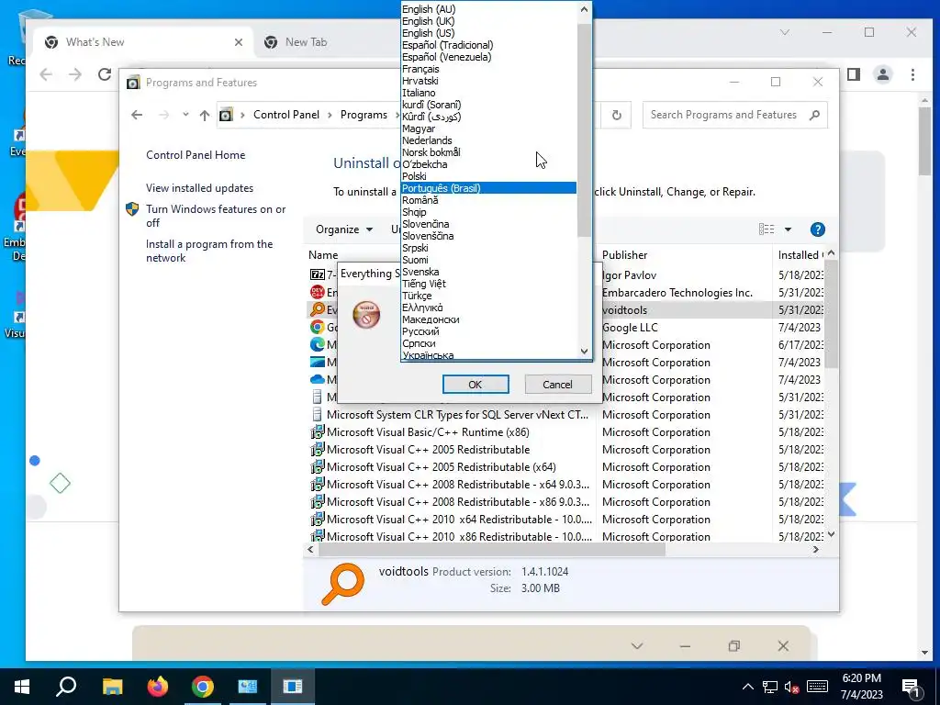Click the programs list horizontal scrollbar
The width and height of the screenshot is (940, 705).
coord(492,550)
